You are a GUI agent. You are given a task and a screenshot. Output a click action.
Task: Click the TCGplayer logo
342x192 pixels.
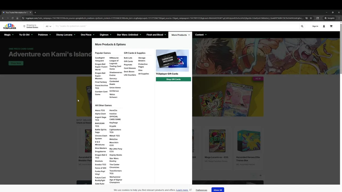click(10, 26)
